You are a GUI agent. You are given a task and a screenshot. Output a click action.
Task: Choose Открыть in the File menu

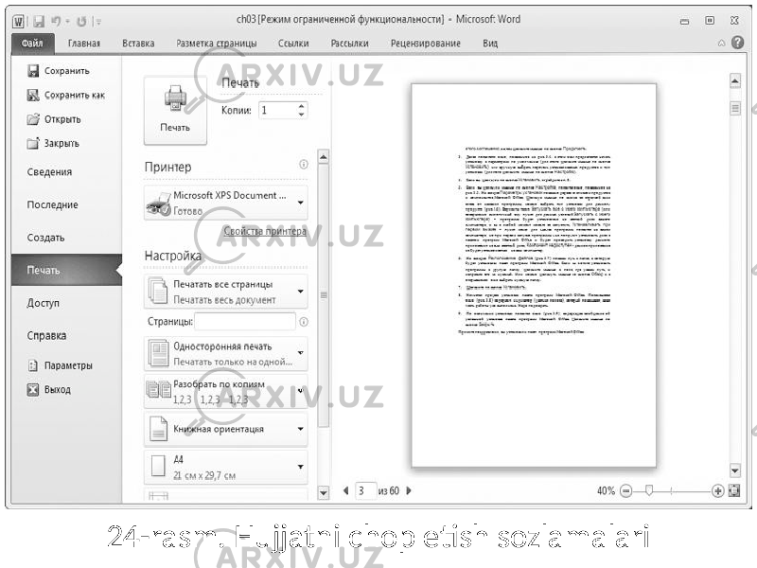54,119
